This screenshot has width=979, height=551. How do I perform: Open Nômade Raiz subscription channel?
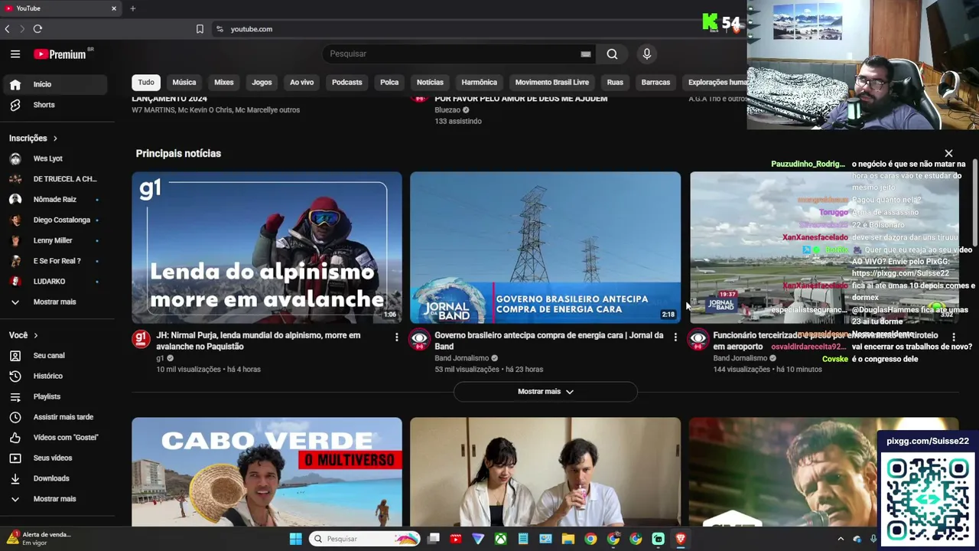coord(55,200)
